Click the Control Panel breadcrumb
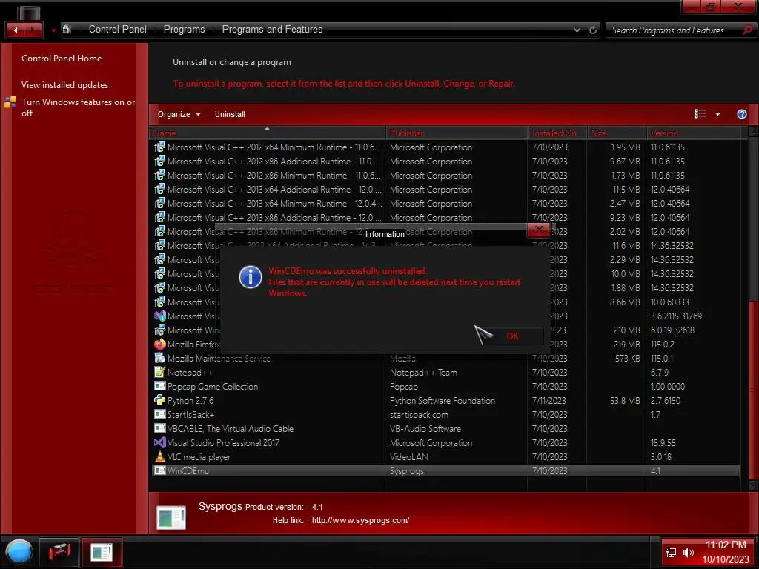 click(117, 30)
